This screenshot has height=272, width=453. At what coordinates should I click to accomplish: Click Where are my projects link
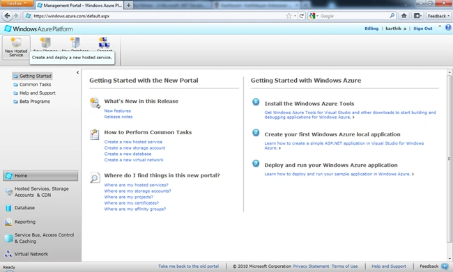[128, 197]
